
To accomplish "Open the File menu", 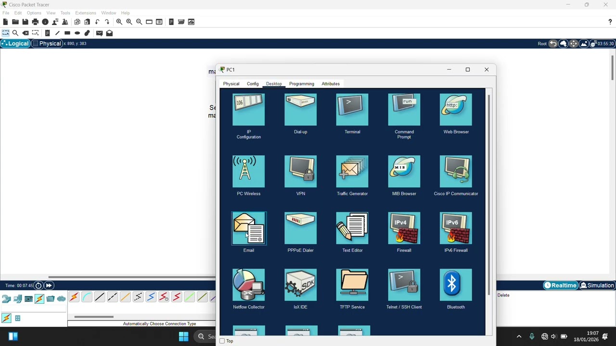I will click(x=6, y=13).
